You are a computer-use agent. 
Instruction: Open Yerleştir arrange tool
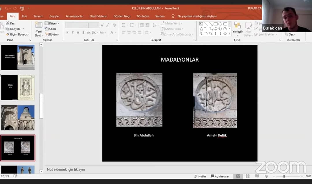tap(237, 29)
